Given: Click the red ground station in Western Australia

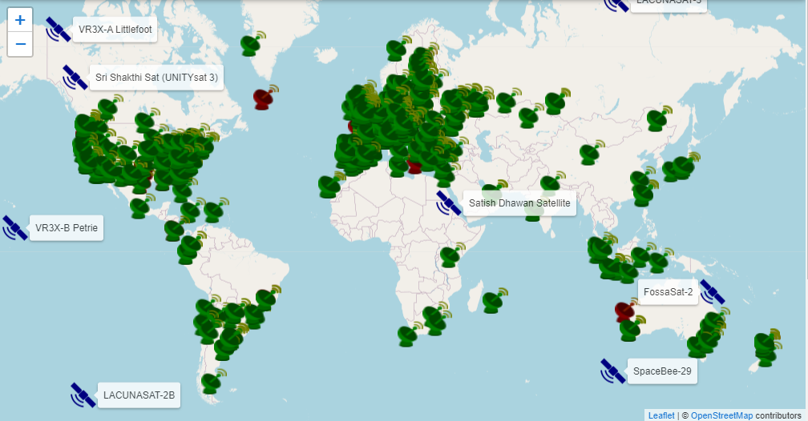Looking at the screenshot, I should pyautogui.click(x=625, y=311).
